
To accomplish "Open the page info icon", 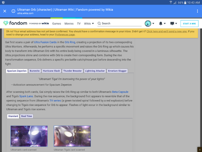I will (x=13, y=11).
